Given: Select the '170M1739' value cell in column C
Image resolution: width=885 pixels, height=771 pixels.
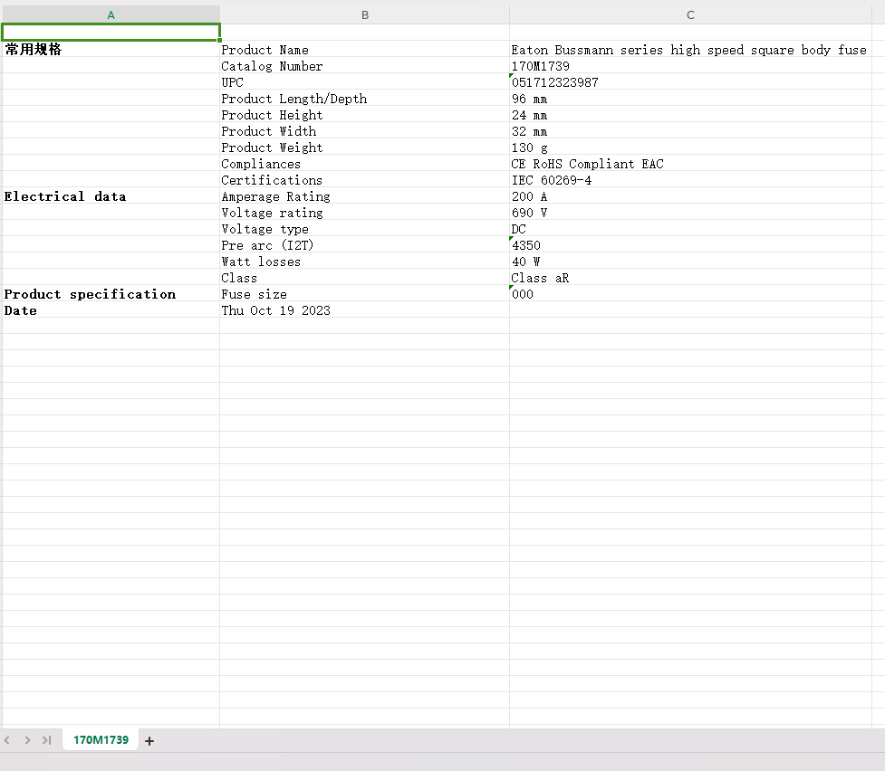Looking at the screenshot, I should [x=690, y=65].
